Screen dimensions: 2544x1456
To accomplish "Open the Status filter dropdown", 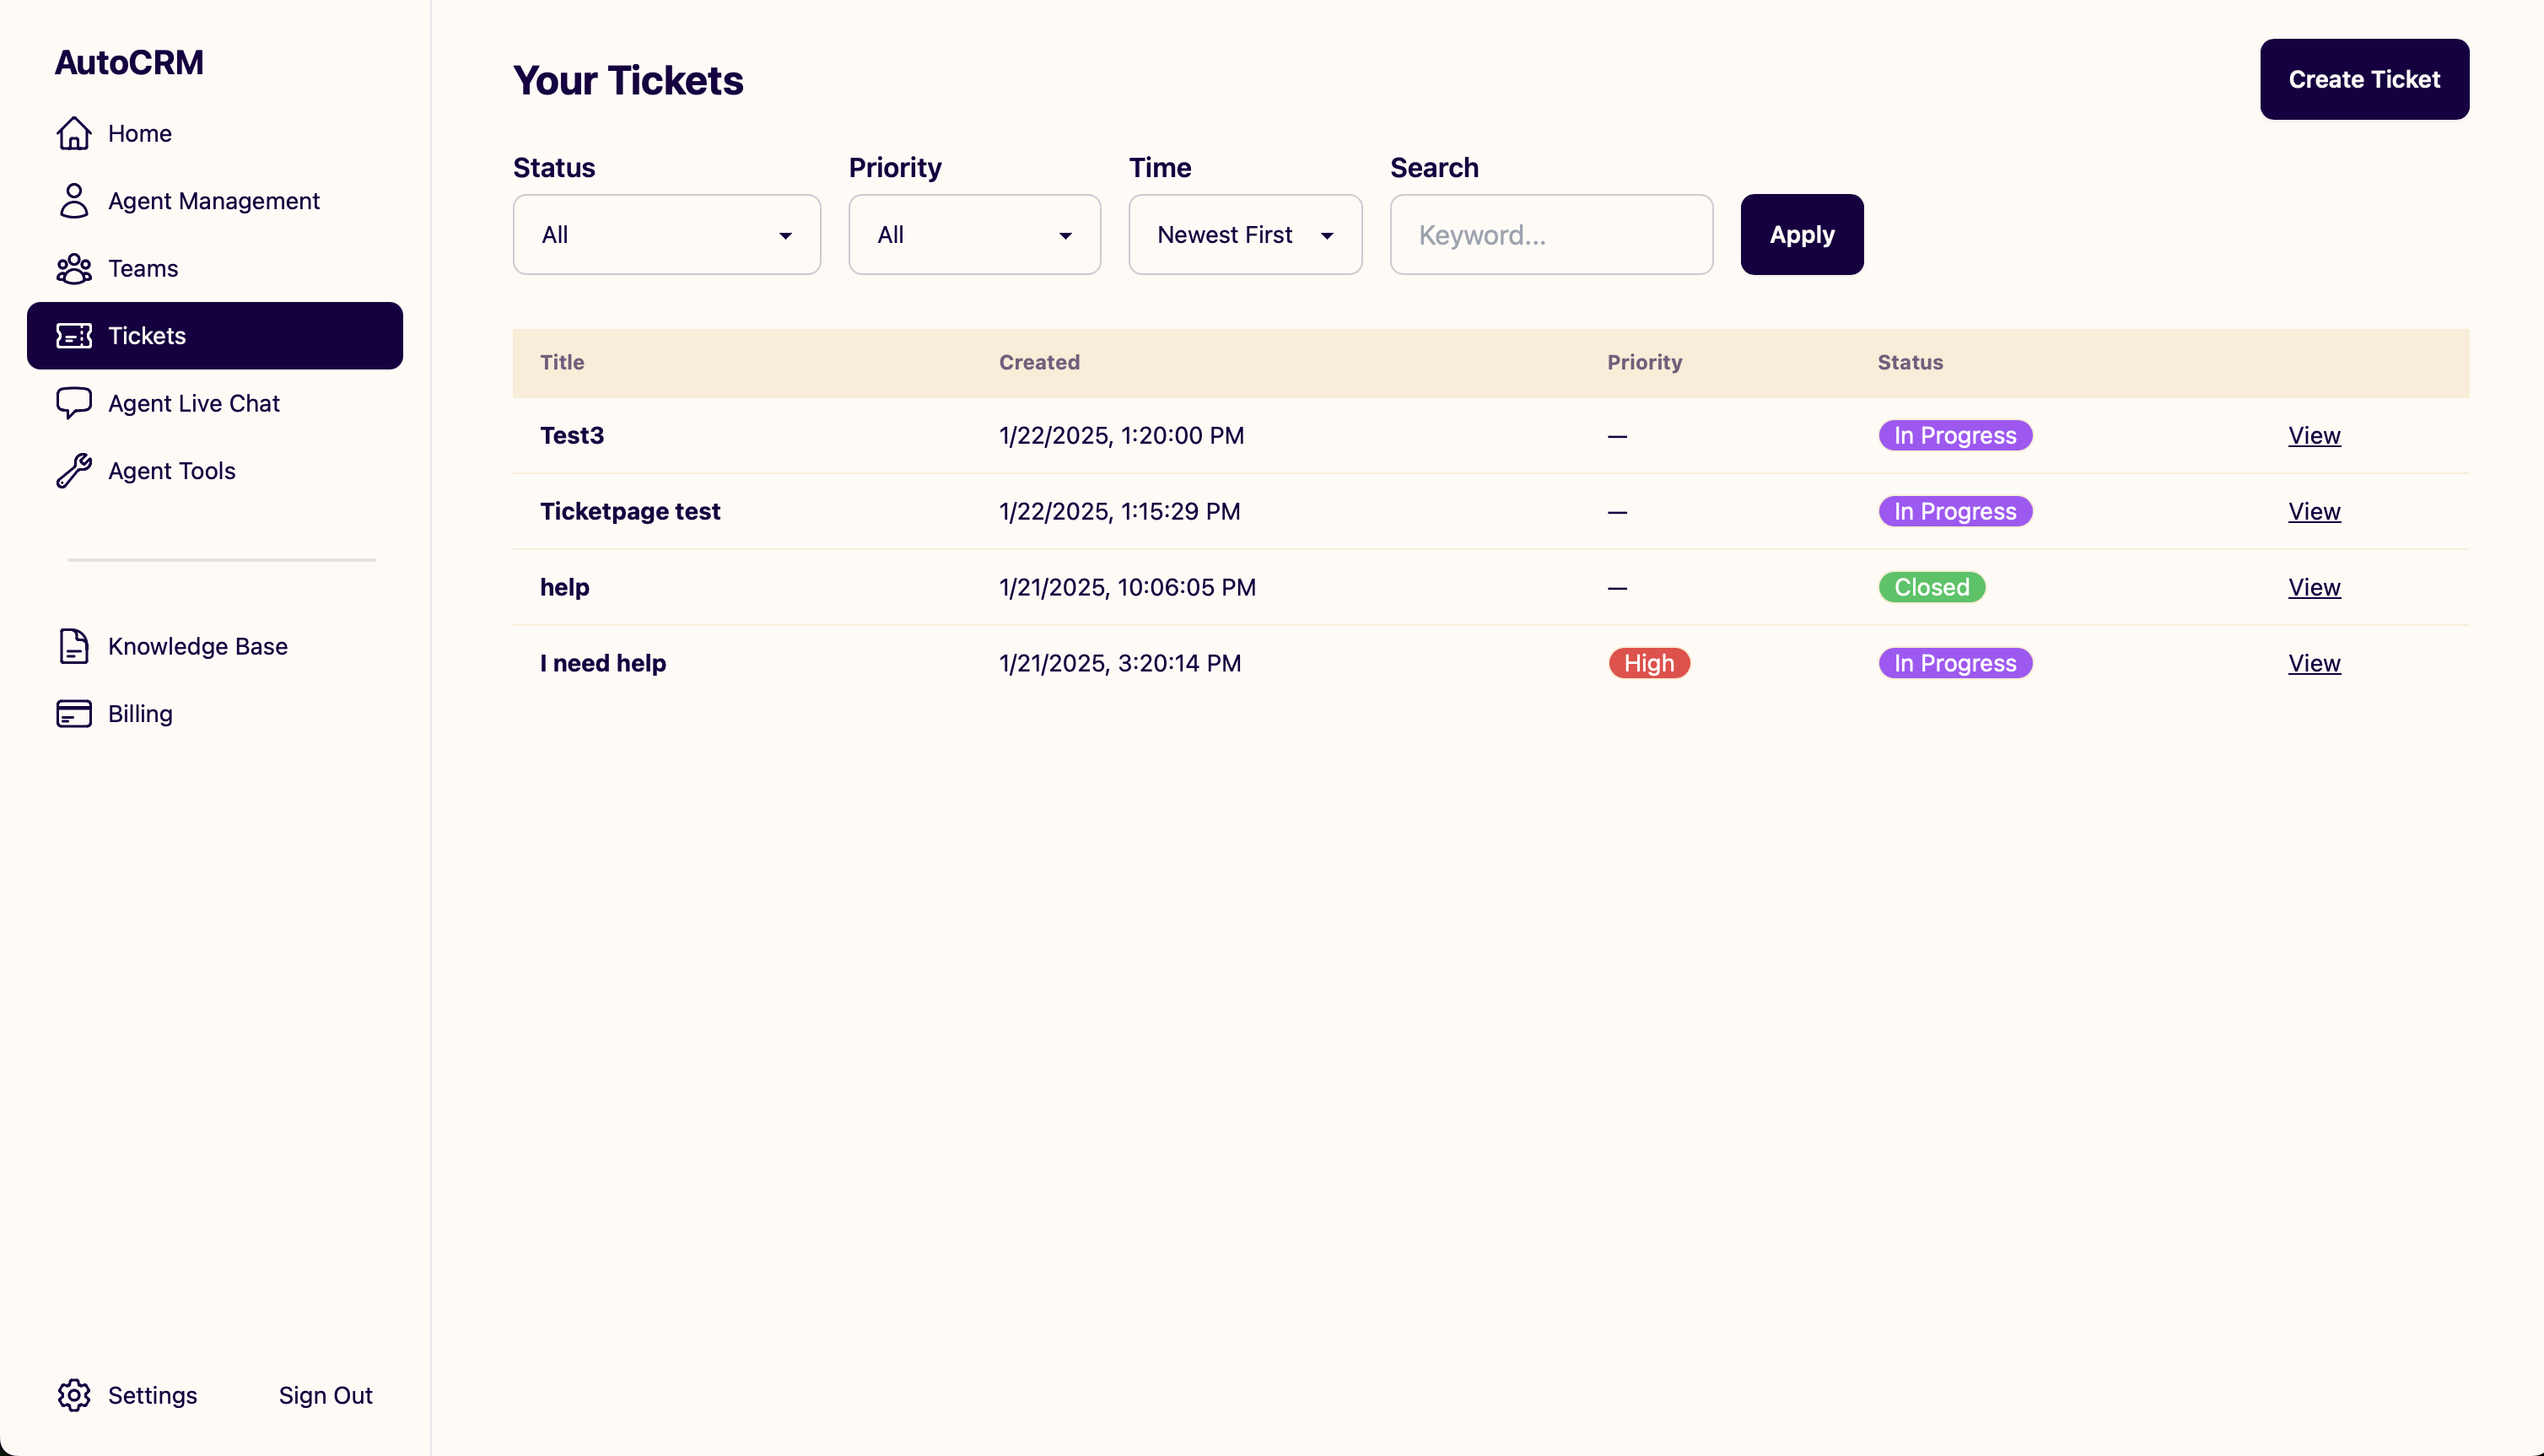I will coord(666,234).
